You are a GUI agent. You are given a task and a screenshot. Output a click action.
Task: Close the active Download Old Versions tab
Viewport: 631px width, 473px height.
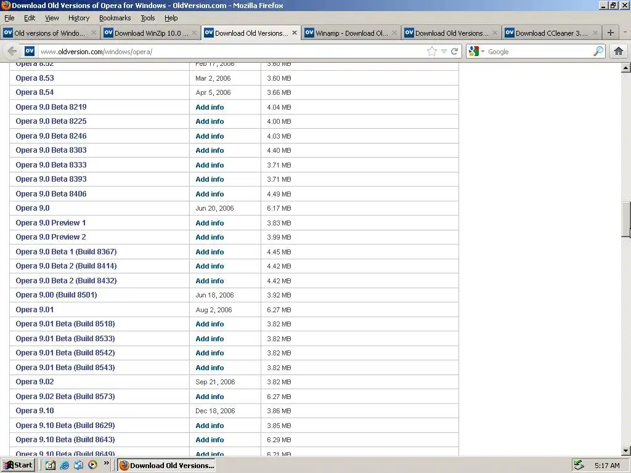coord(295,33)
